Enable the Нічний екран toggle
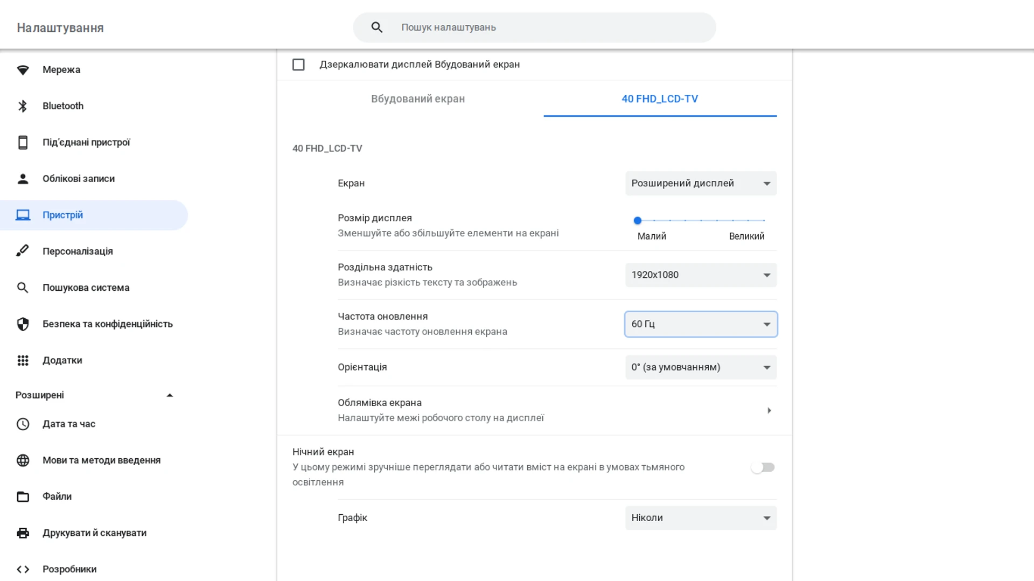 click(763, 467)
